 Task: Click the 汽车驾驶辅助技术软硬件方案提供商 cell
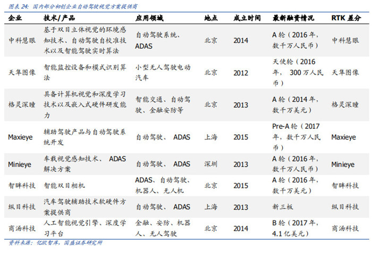point(85,207)
